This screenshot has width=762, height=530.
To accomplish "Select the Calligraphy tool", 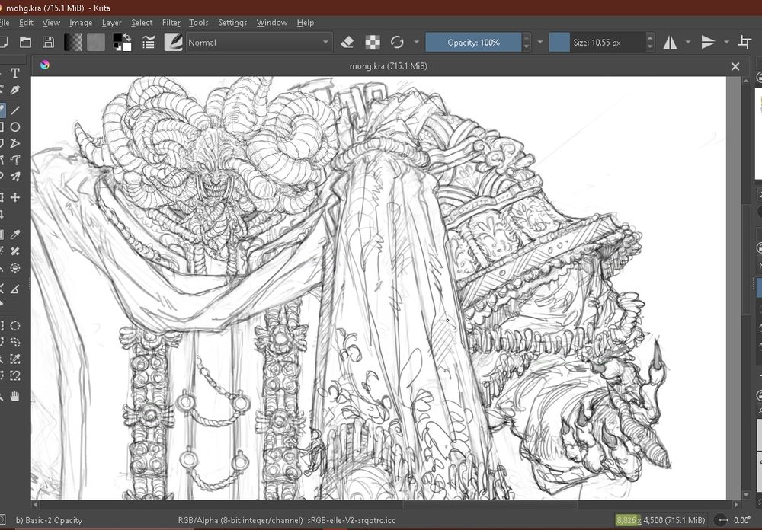I will (15, 91).
